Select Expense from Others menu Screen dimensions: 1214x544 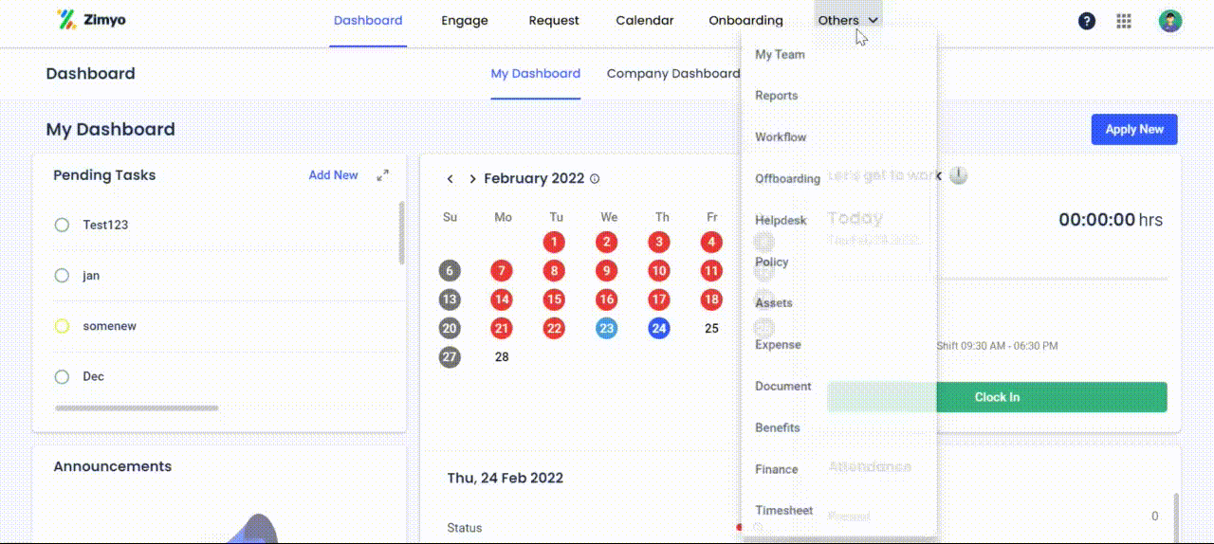coord(778,345)
